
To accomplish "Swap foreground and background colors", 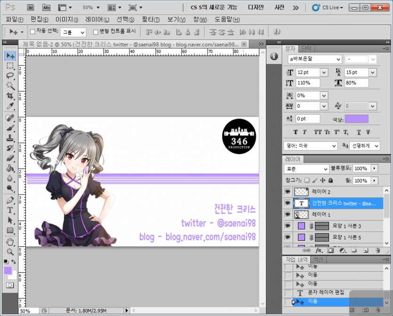I will (x=14, y=261).
